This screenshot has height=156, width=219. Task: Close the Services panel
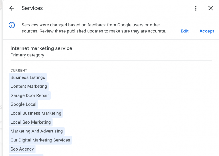coord(211,8)
